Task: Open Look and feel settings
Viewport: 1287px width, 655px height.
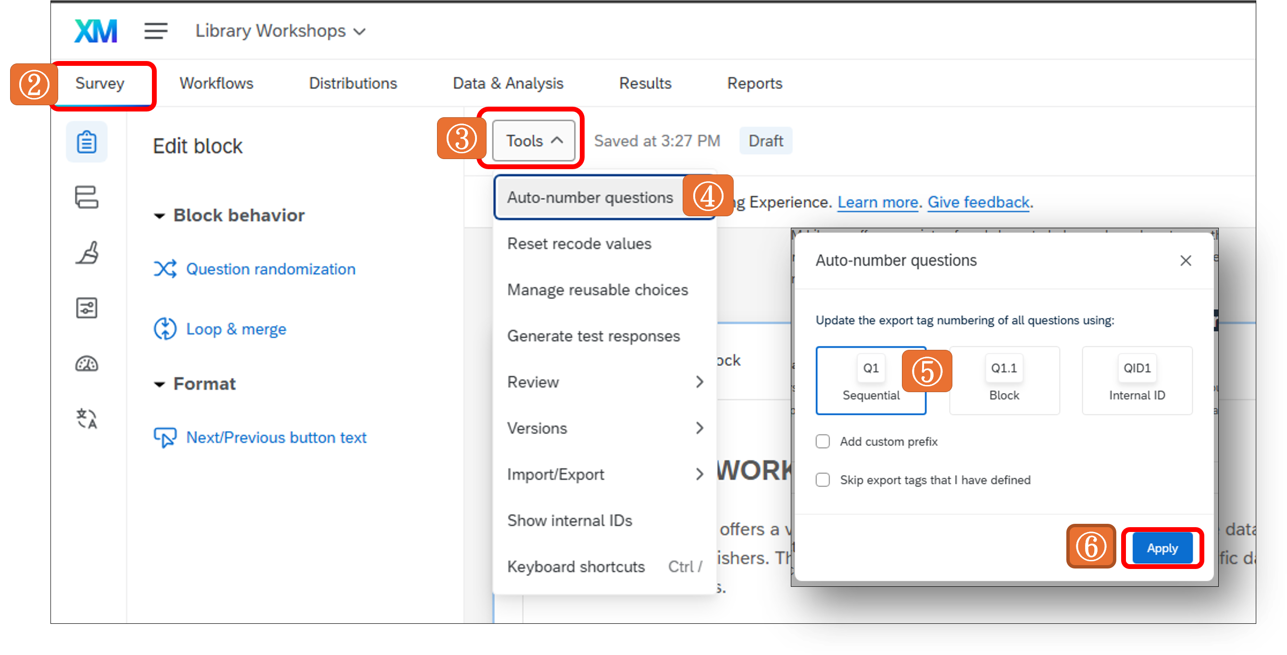Action: pyautogui.click(x=87, y=254)
